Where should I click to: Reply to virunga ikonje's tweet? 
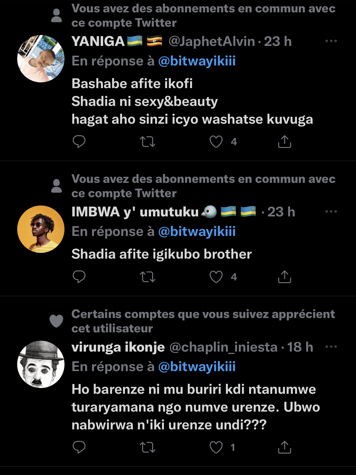[x=79, y=447]
